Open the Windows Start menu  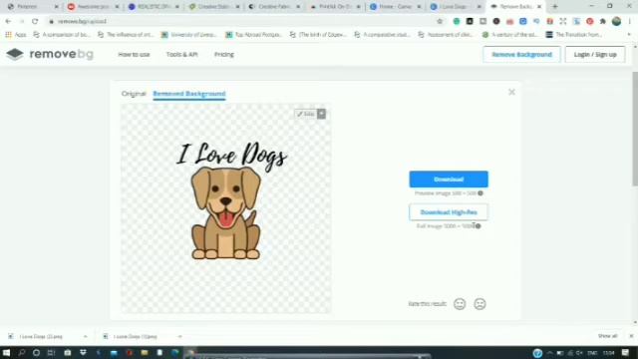click(6, 353)
